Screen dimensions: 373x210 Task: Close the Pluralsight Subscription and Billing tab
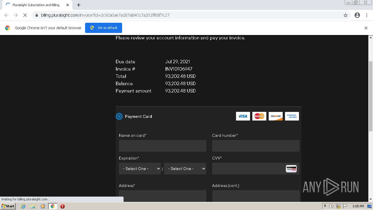click(68, 5)
